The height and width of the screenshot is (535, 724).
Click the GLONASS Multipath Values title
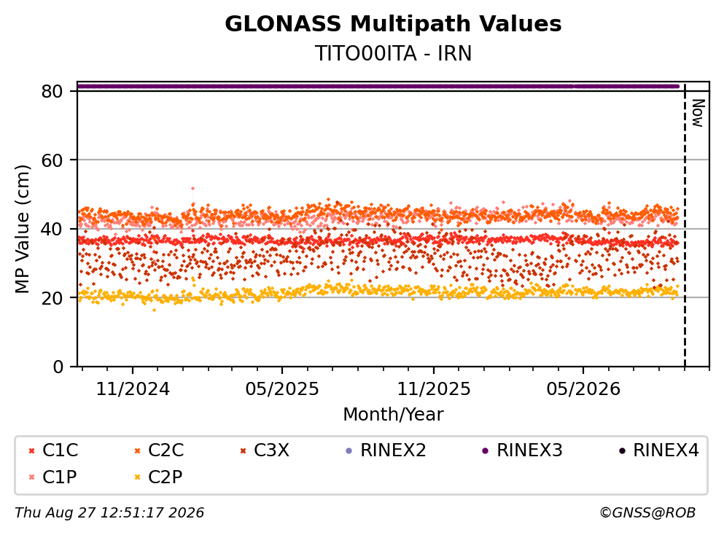[393, 23]
